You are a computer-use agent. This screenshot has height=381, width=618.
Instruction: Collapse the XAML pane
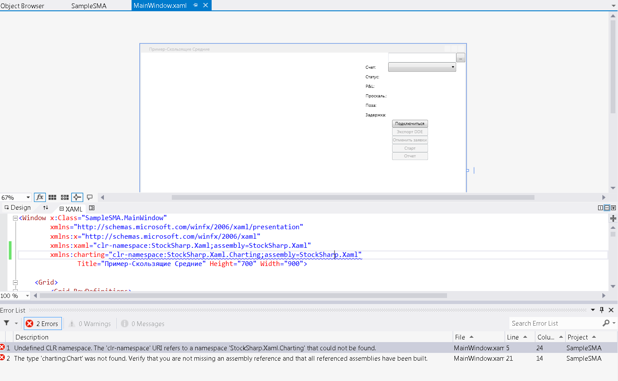613,208
